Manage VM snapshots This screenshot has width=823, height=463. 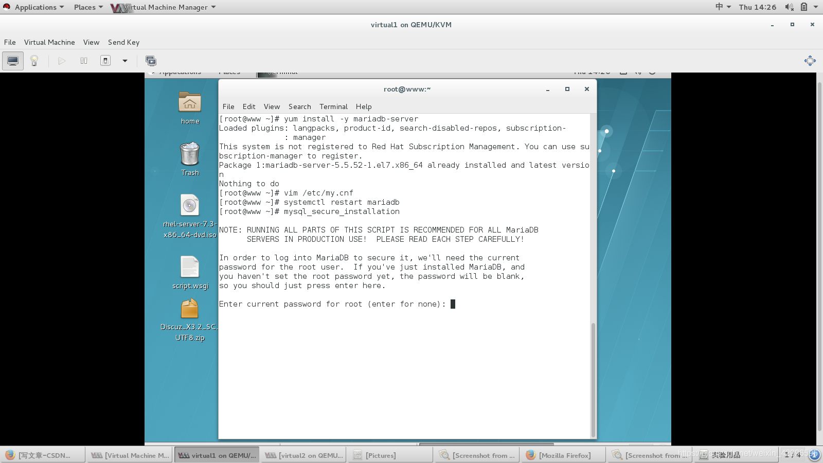tap(151, 61)
